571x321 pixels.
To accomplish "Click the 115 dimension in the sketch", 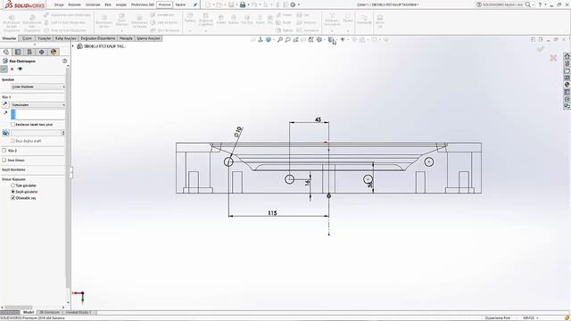I will 272,213.
